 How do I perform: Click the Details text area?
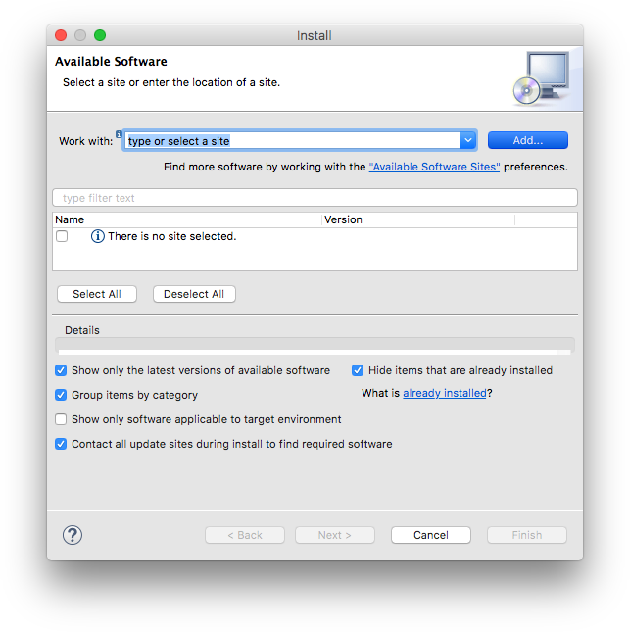coord(315,346)
